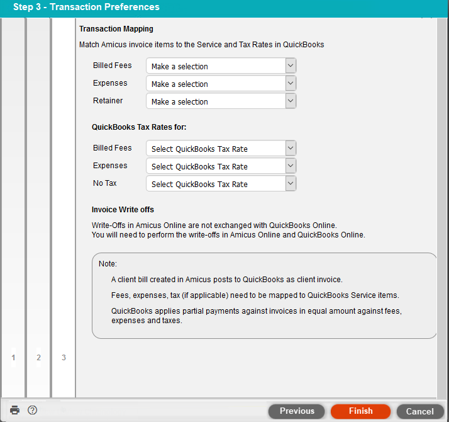This screenshot has width=449, height=422.
Task: Expand Billed Fees QuickBooks Tax Rate dropdown
Action: click(220, 149)
